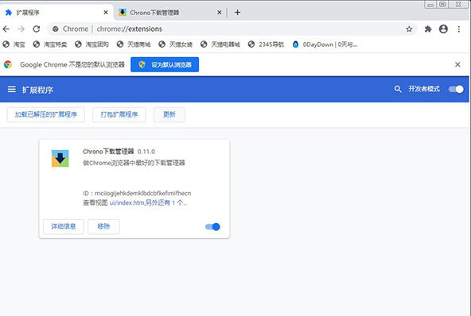
Task: Click the 更新 button
Action: tap(169, 114)
